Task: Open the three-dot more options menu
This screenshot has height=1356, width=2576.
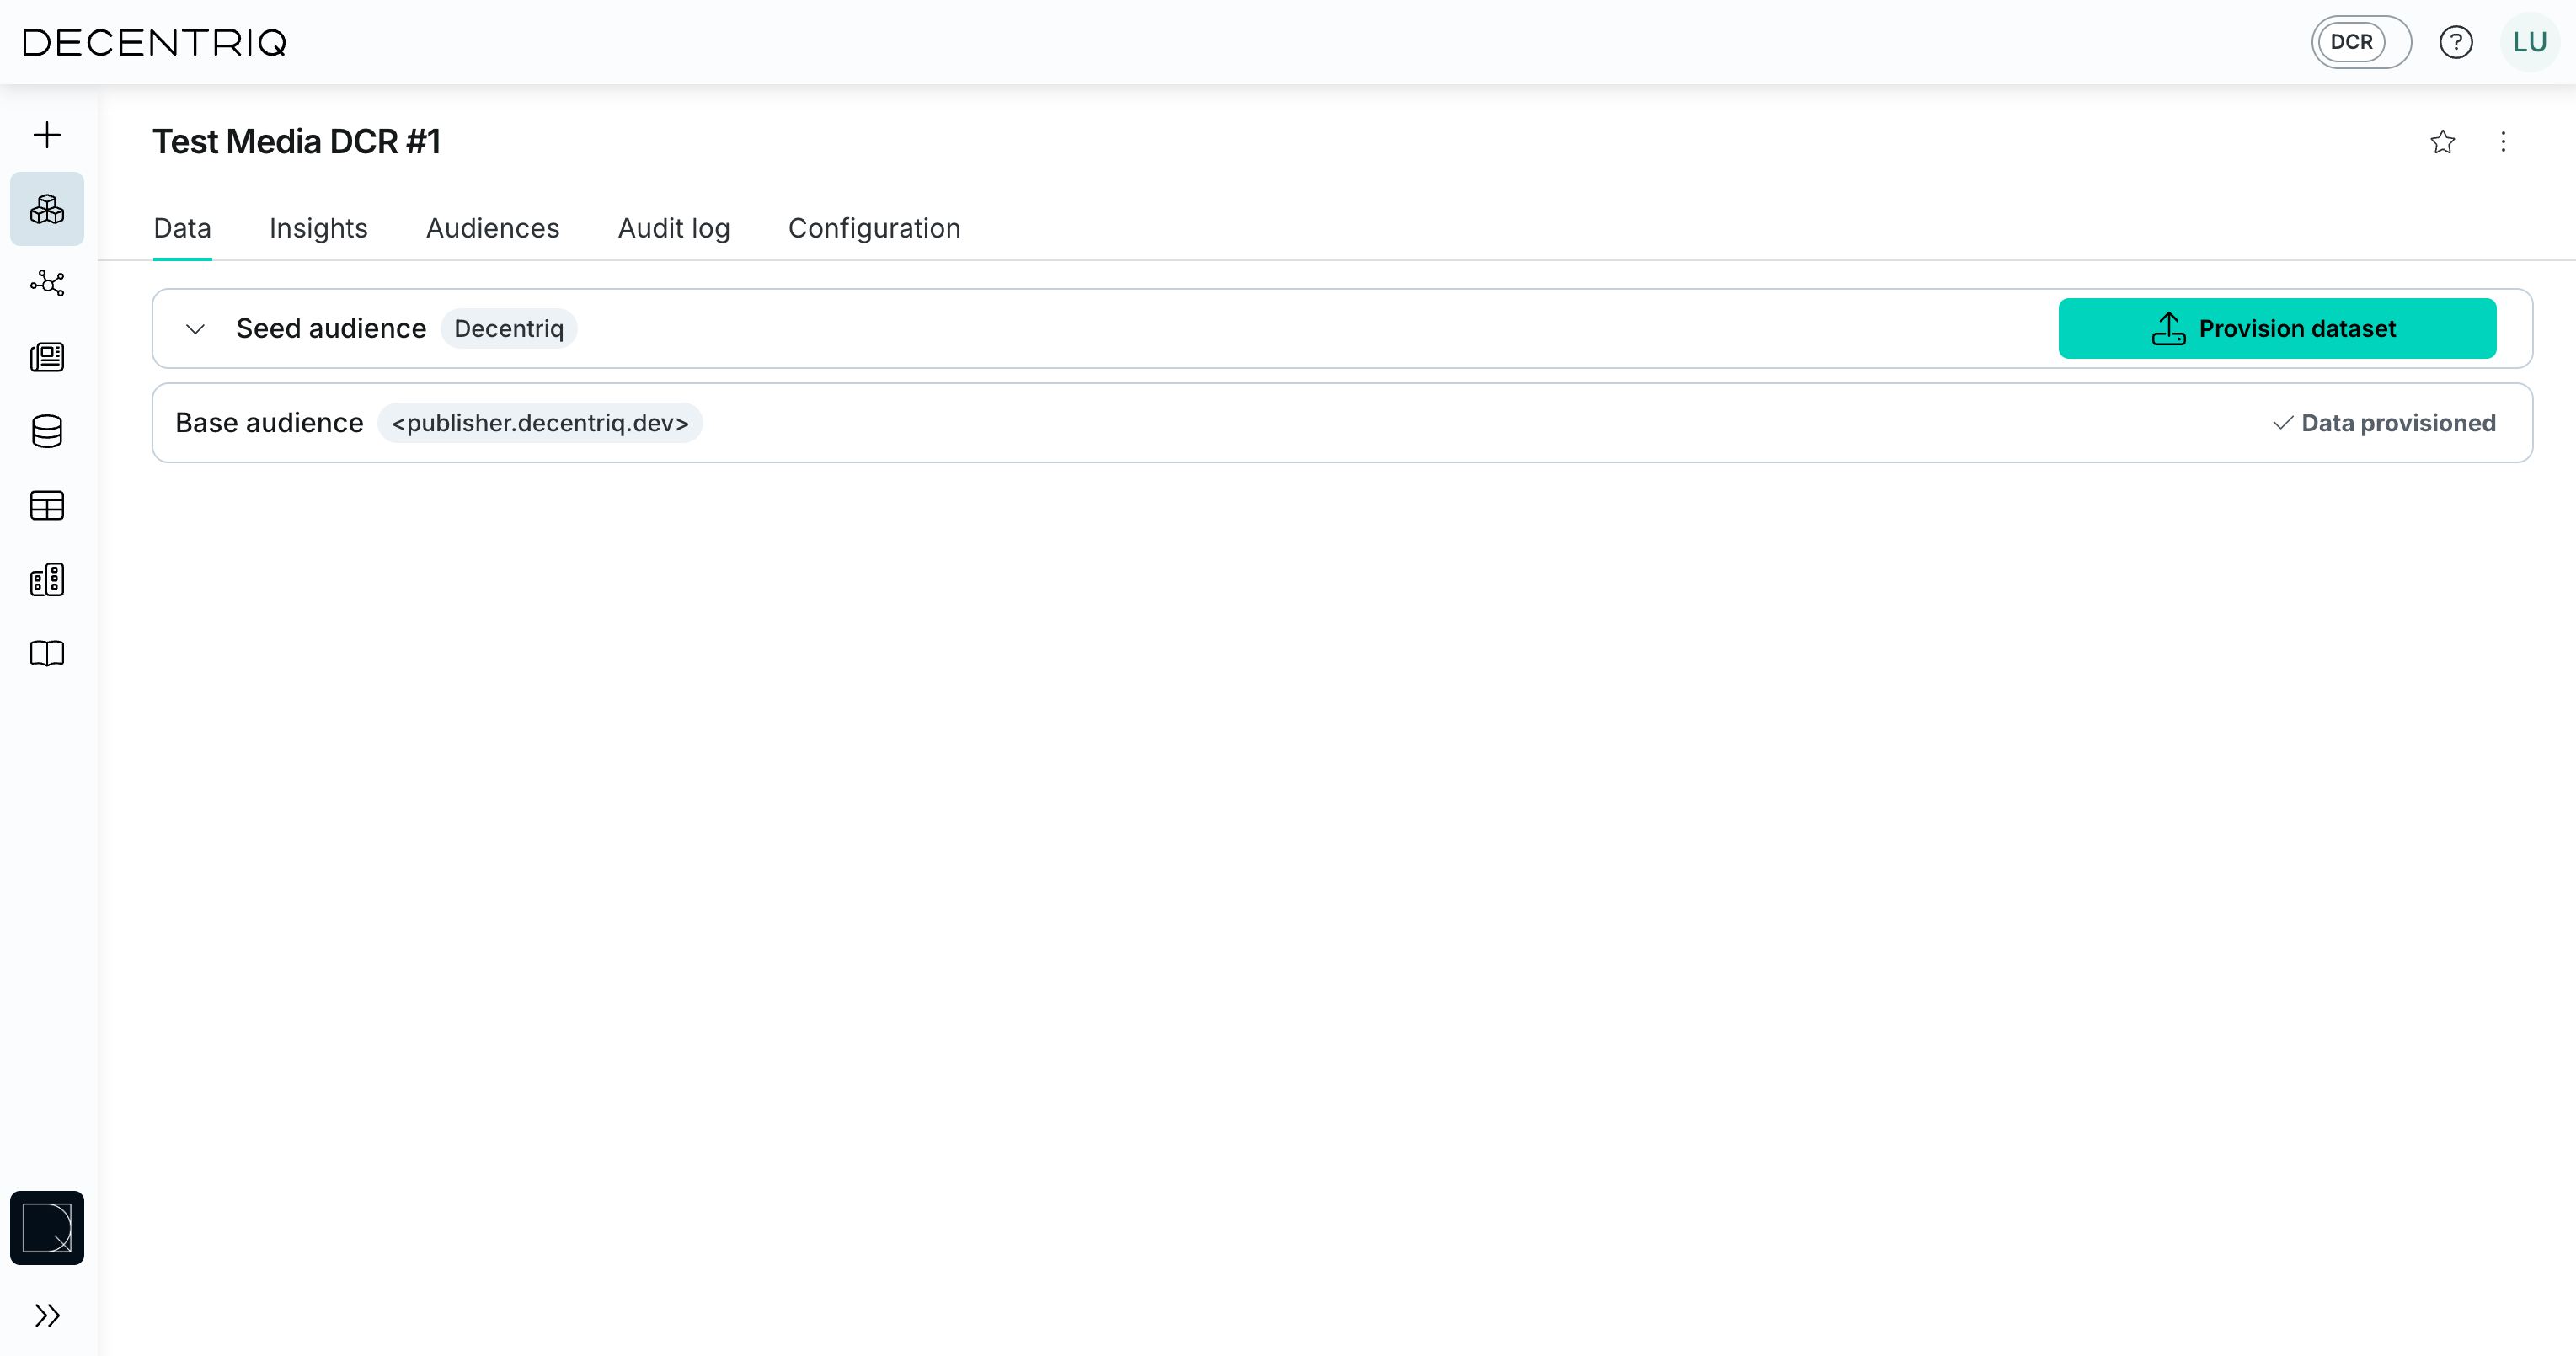Action: click(x=2503, y=142)
